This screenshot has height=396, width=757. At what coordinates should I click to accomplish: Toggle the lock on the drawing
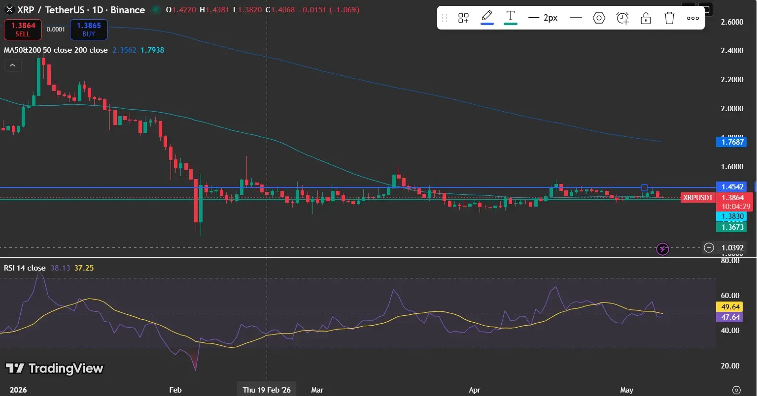pos(646,18)
